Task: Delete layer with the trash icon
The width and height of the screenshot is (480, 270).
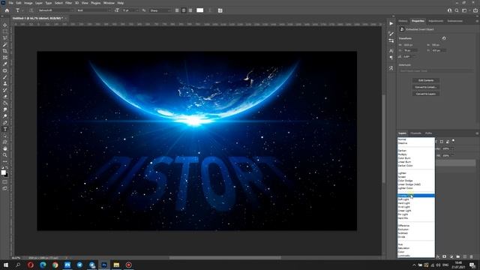Action: click(x=472, y=256)
